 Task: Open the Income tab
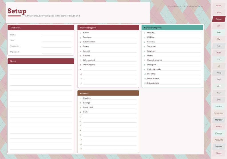[219, 106]
